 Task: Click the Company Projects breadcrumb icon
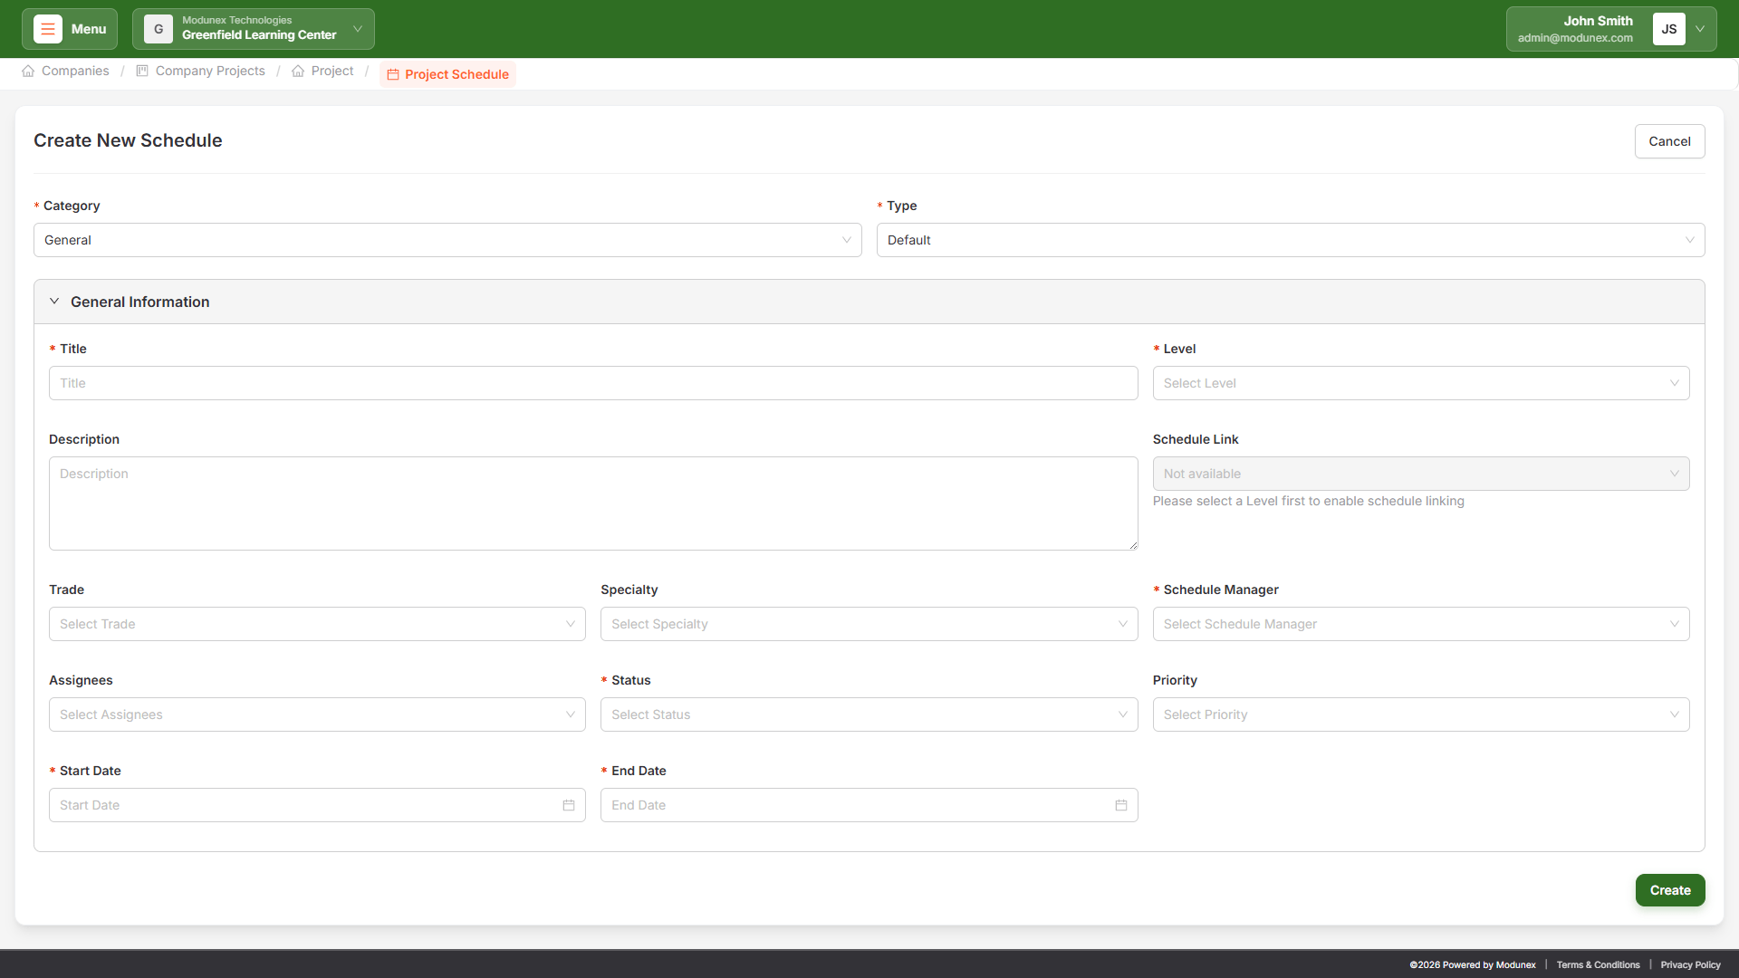tap(142, 71)
